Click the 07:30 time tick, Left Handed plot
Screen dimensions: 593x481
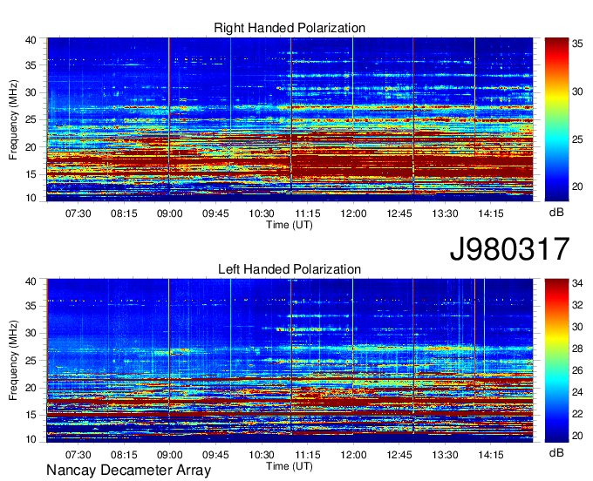[x=78, y=455]
